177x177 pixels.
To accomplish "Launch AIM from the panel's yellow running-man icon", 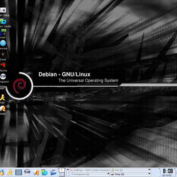I will pyautogui.click(x=10, y=172).
